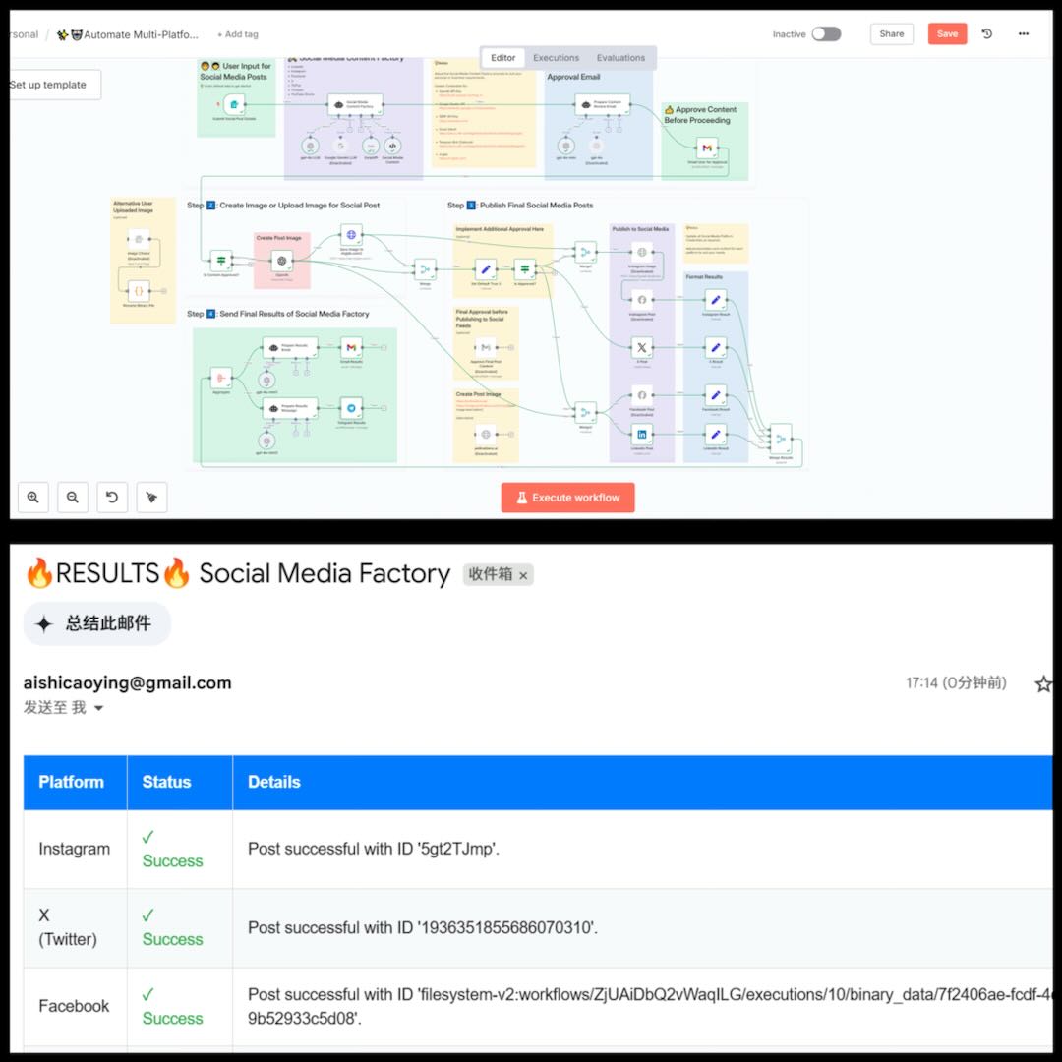Expand recipient details arrow beside 发送至 我

[x=98, y=708]
